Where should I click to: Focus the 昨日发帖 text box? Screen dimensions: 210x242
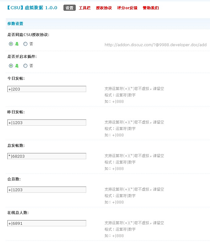[46, 123]
